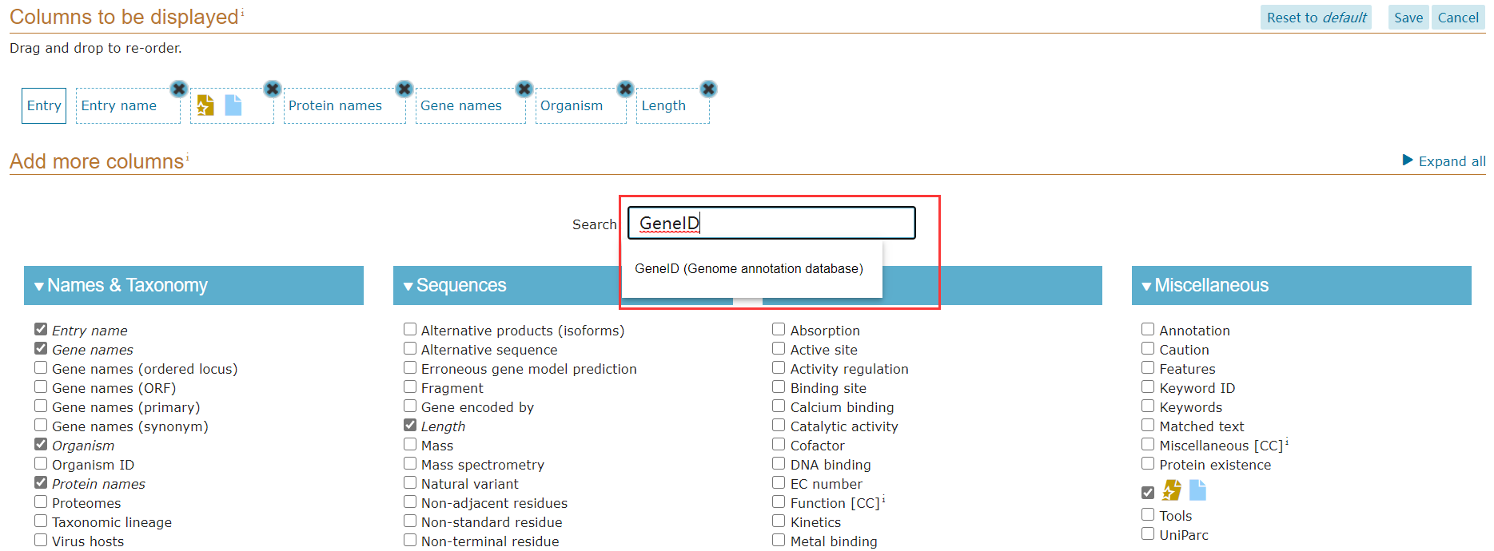
Task: Click the Entry column chip
Action: pos(44,105)
